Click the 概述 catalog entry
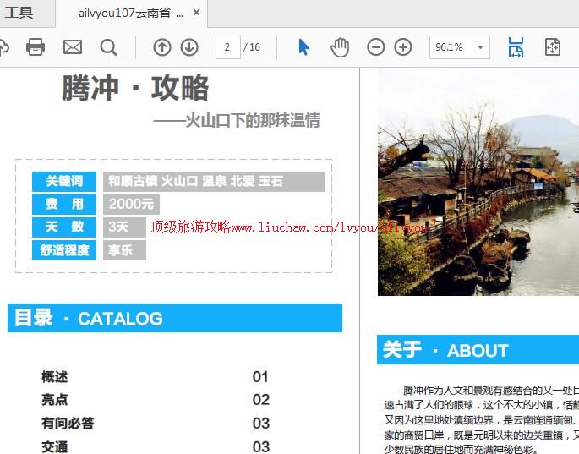 coord(55,377)
